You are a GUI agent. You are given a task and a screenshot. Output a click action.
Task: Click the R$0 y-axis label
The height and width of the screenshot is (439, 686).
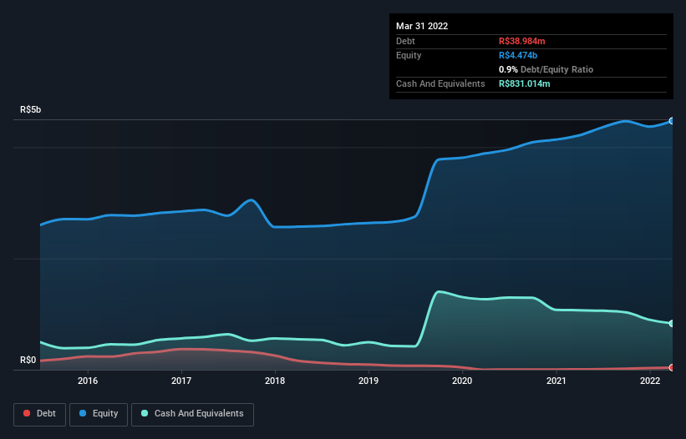[x=28, y=361]
